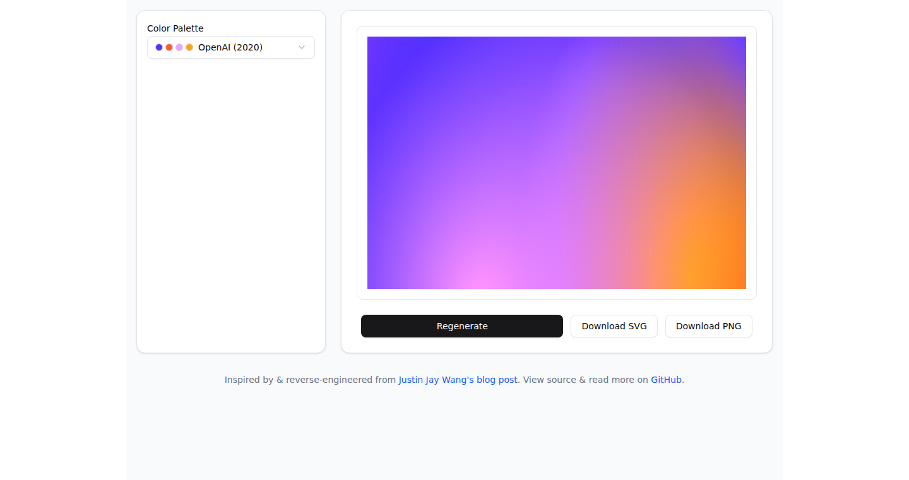Open the Color Palette dropdown
This screenshot has width=909, height=480.
pyautogui.click(x=231, y=47)
